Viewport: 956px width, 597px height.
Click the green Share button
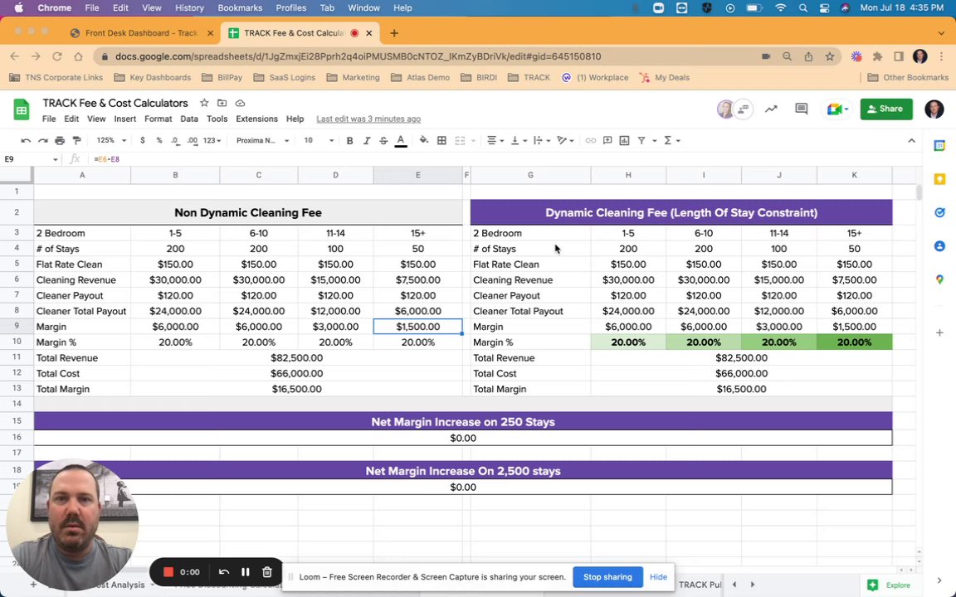click(x=886, y=109)
